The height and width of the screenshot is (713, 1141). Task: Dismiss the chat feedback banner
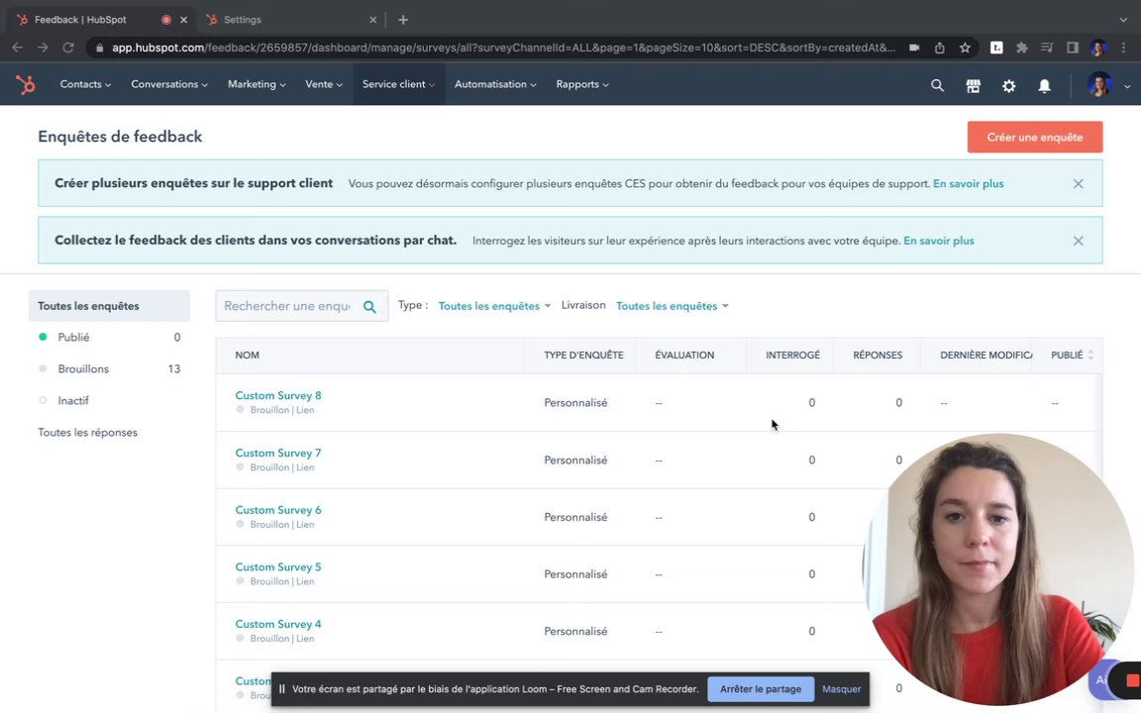tap(1079, 241)
